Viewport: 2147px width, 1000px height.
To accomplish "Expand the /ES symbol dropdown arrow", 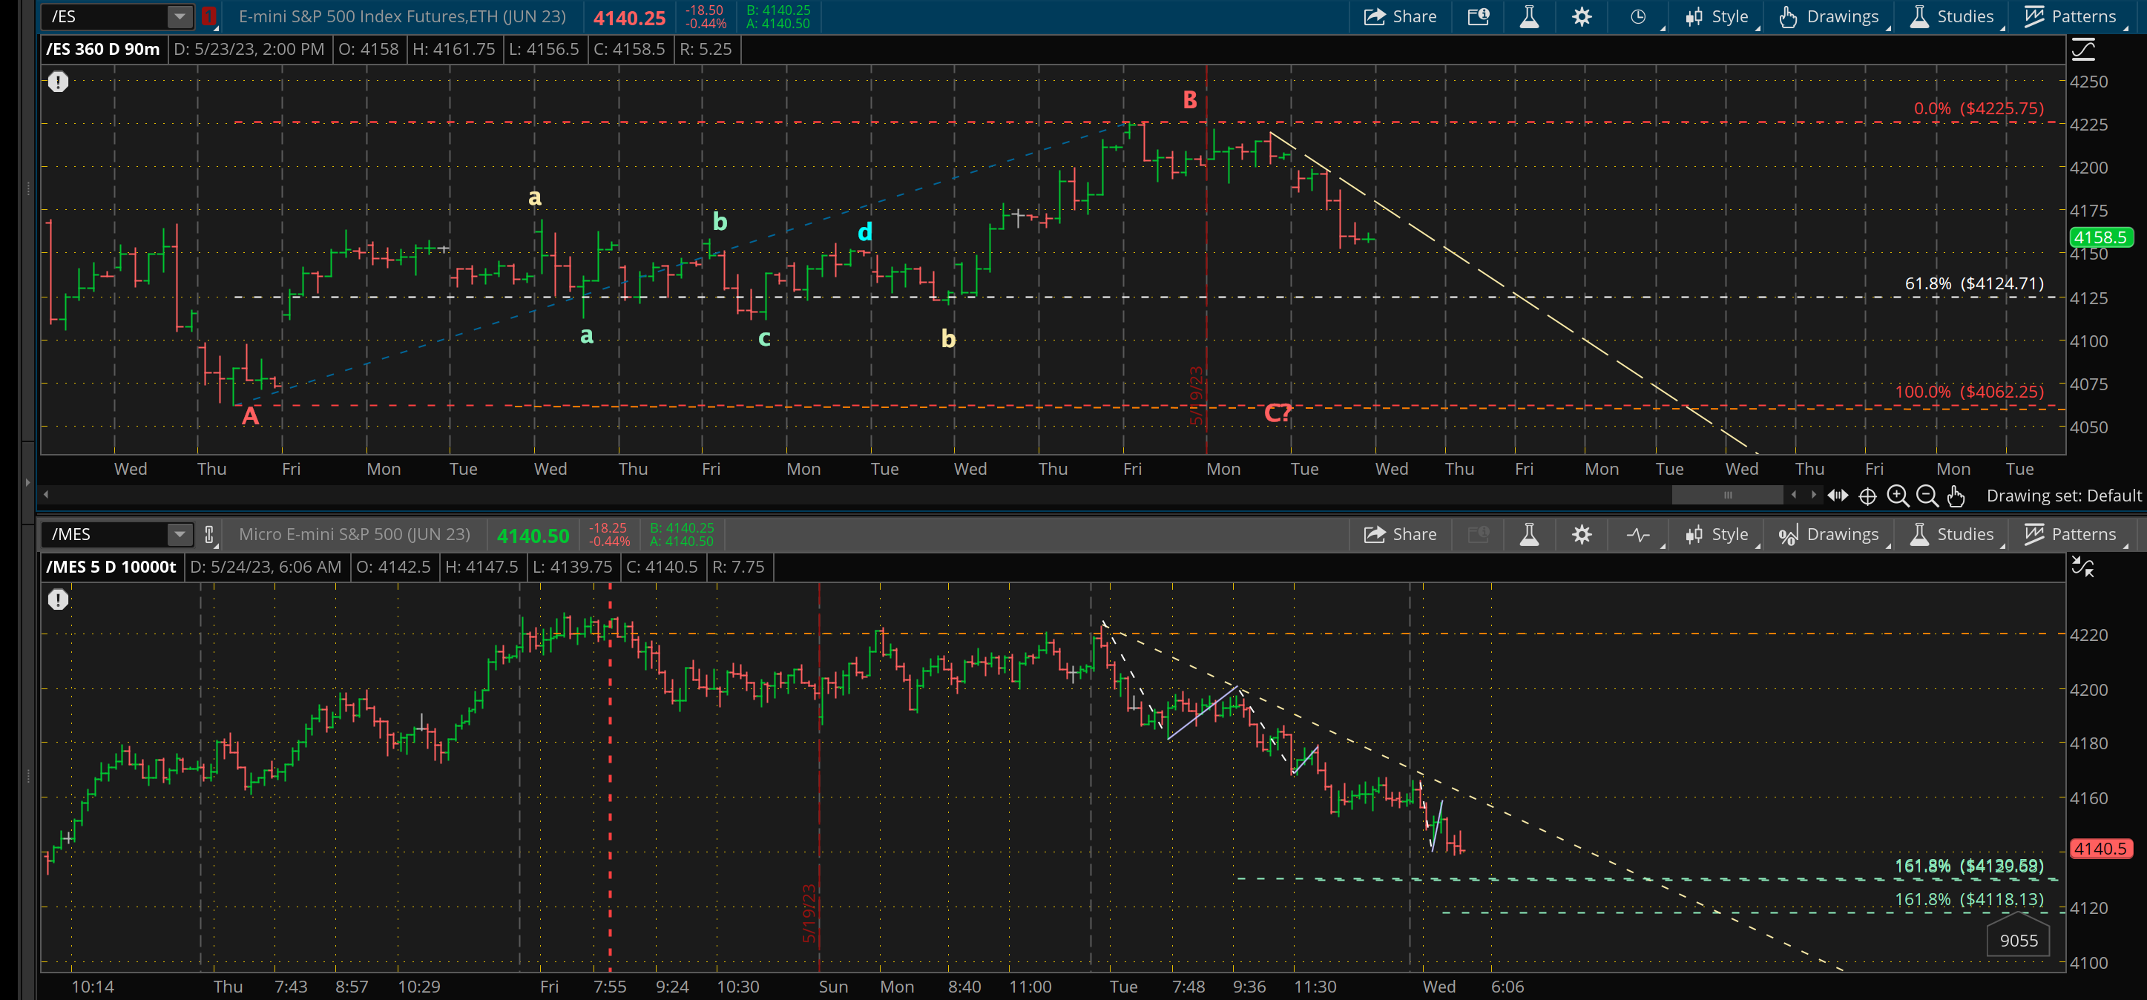I will (180, 16).
